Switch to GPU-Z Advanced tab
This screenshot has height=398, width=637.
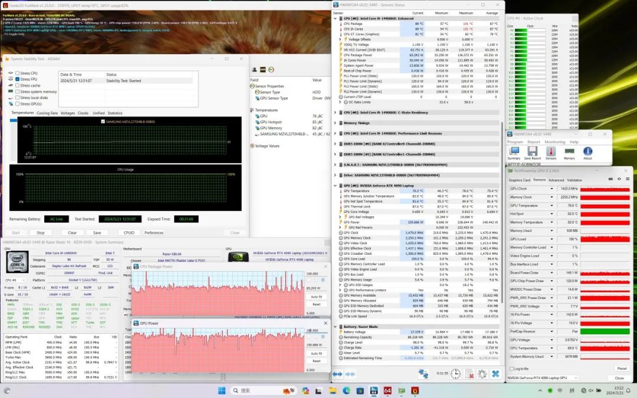pos(556,180)
